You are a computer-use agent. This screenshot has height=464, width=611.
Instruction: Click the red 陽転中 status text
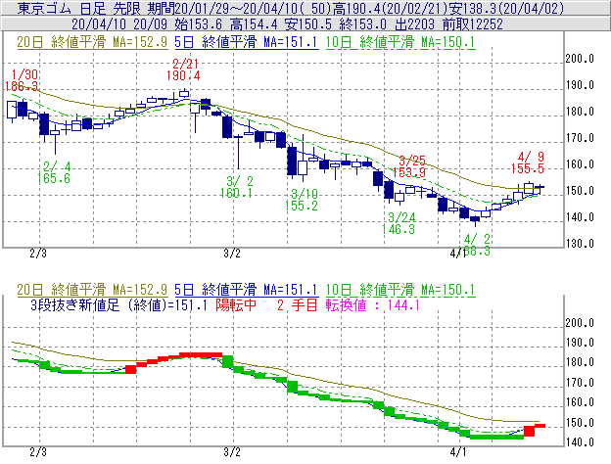coord(236,305)
